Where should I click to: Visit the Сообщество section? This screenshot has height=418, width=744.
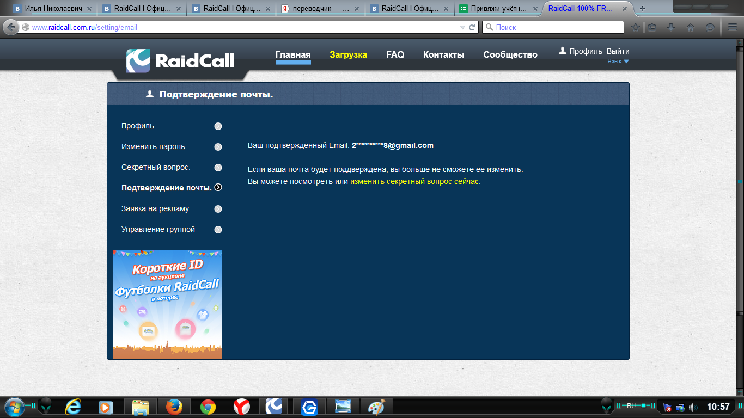tap(510, 54)
